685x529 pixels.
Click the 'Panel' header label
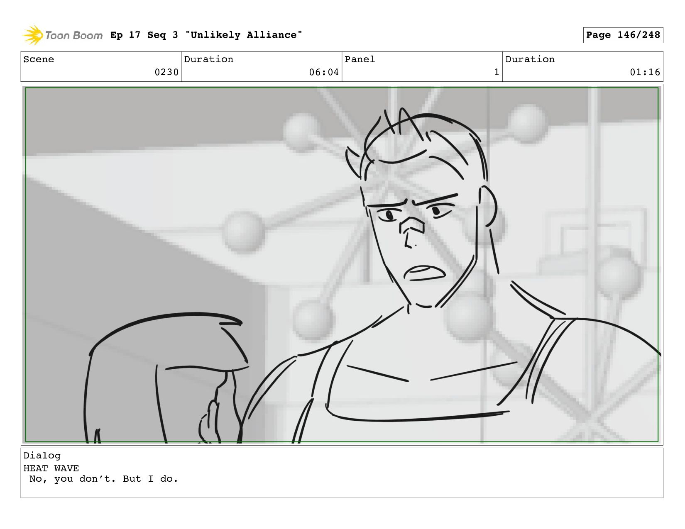coord(360,59)
